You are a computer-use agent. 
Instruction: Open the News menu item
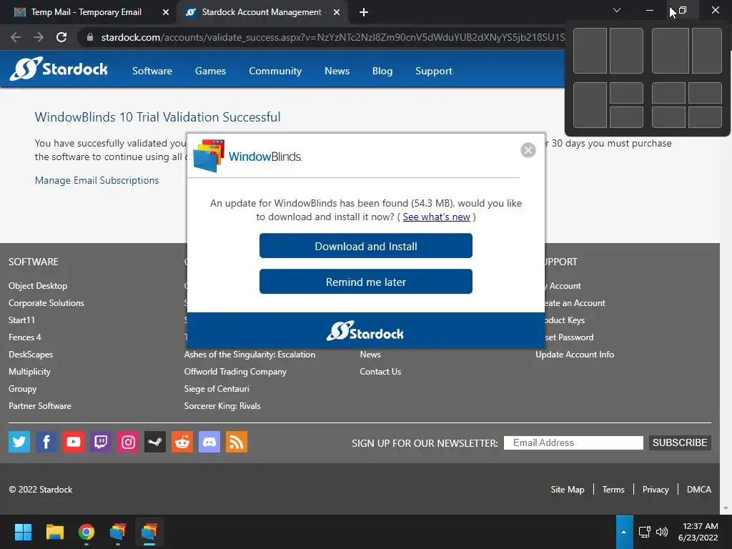point(337,71)
